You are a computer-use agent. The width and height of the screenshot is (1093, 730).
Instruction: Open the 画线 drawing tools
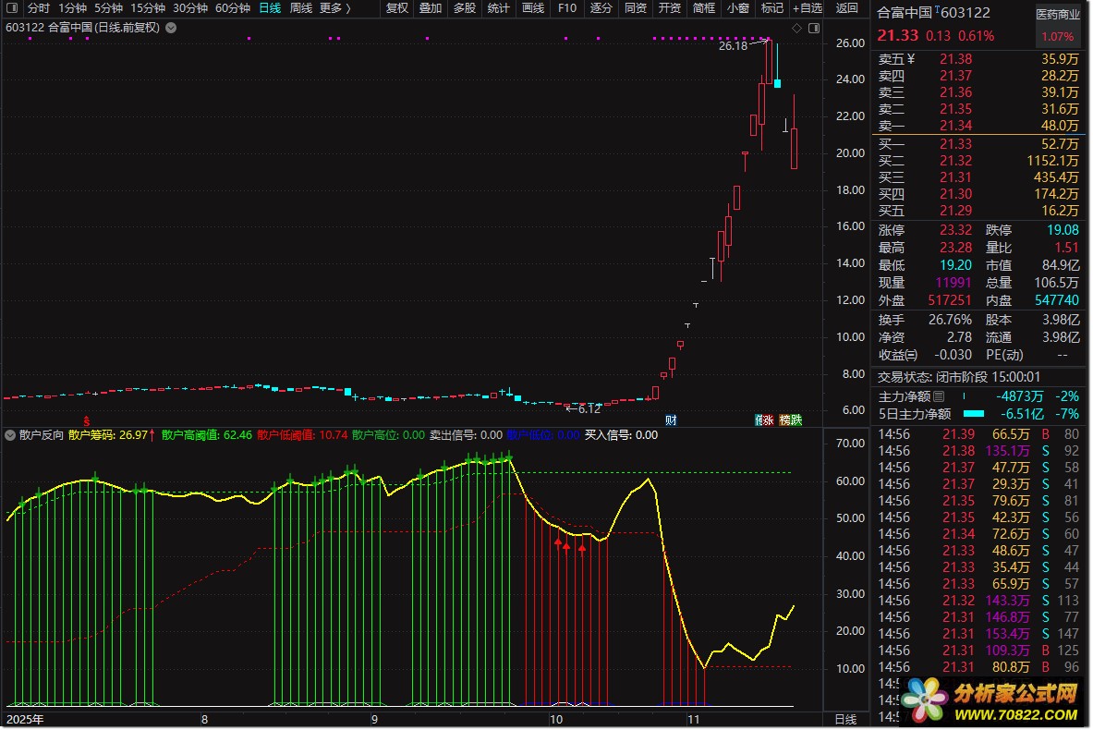533,8
